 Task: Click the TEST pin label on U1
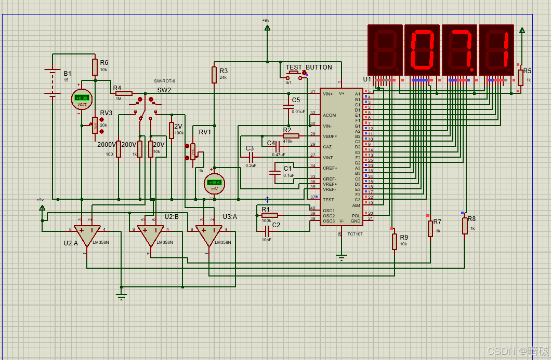point(328,200)
